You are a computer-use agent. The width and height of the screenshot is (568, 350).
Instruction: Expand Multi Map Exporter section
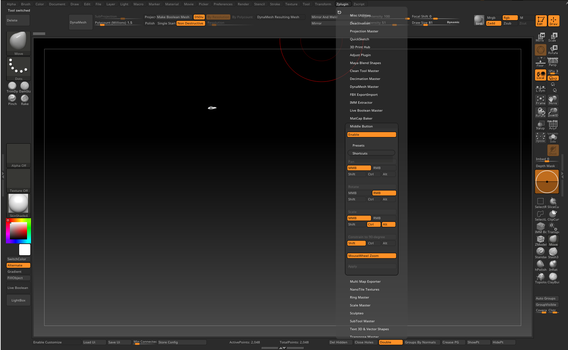pos(365,282)
